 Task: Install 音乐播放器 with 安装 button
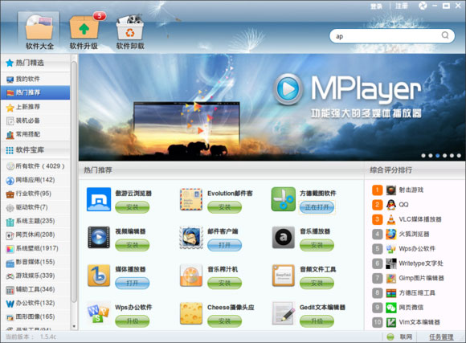317,245
